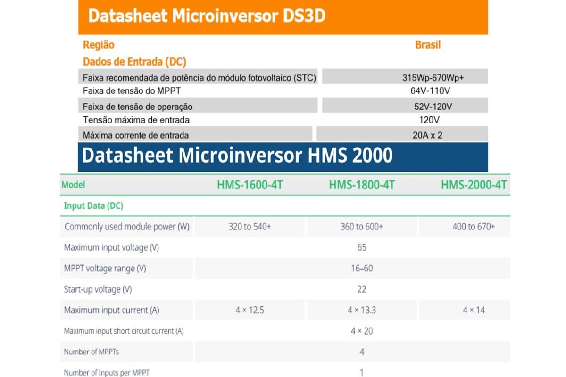
Task: Click 'Tensão máxima de entrada' label
Action: (136, 120)
